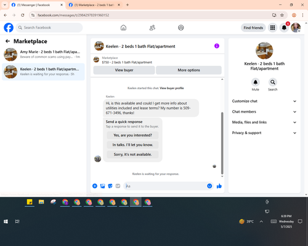Screen dimensions: 308x246
Task: Open the Groups icon in top navigation
Action: 181,28
